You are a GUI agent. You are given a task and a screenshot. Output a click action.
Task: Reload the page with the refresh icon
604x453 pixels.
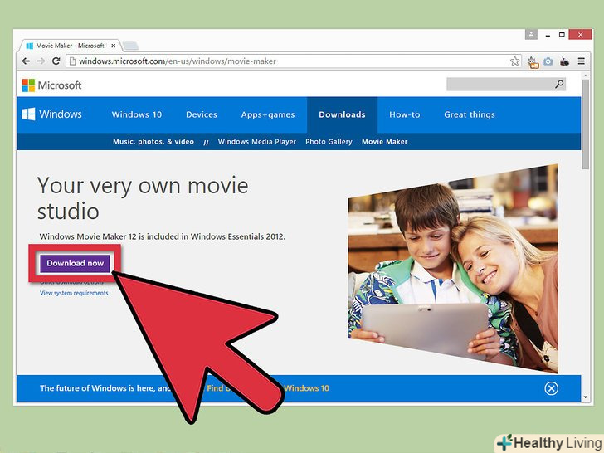tap(56, 61)
